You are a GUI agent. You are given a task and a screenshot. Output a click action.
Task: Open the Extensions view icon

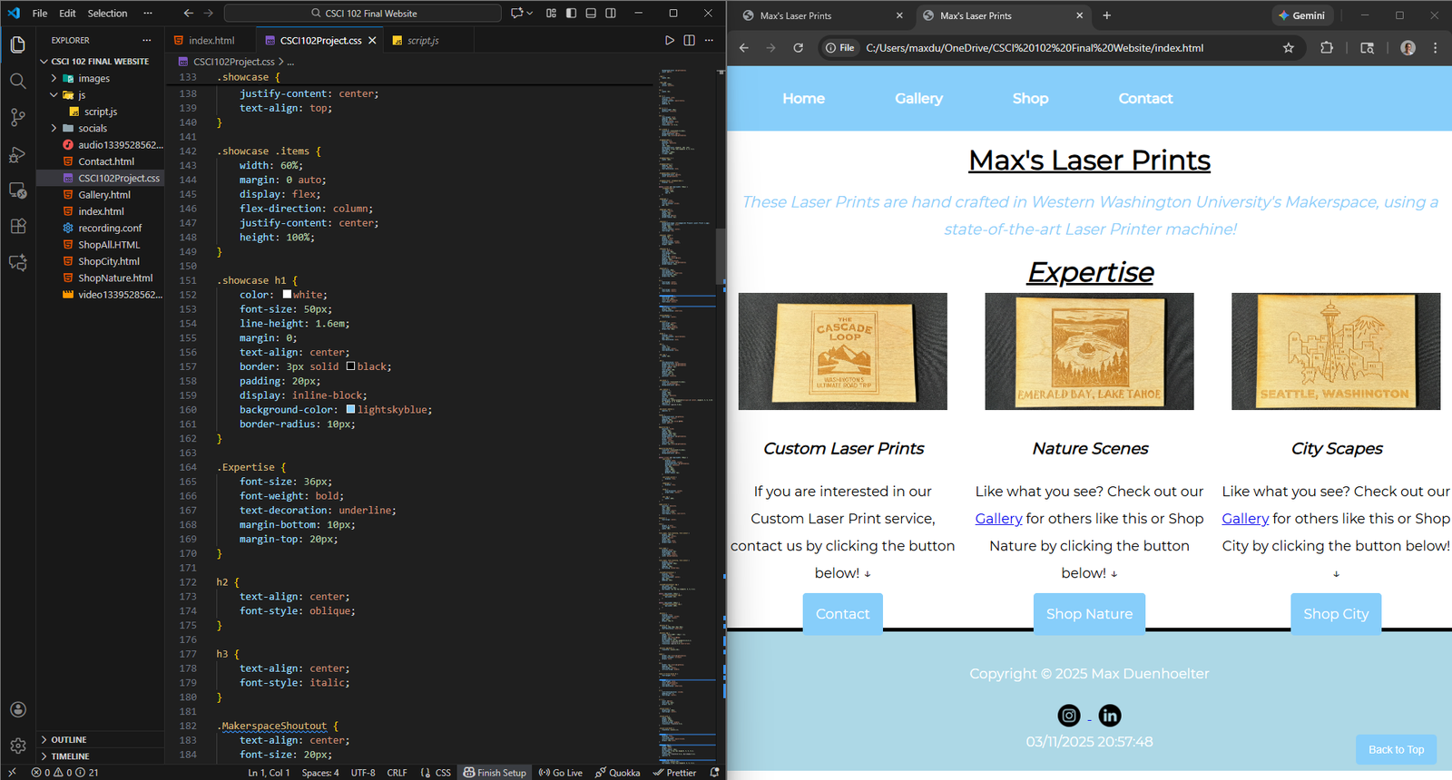pos(17,226)
